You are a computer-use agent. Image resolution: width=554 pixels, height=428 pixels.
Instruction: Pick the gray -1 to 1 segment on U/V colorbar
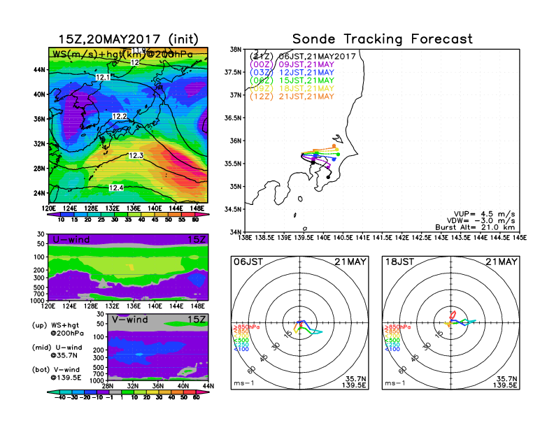[x=115, y=392]
